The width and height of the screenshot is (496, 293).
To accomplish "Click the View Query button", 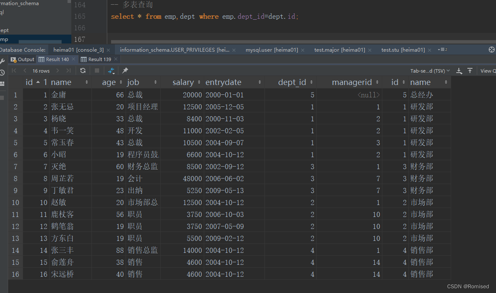I will tap(487, 71).
